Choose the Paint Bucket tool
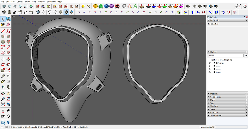 3,24
